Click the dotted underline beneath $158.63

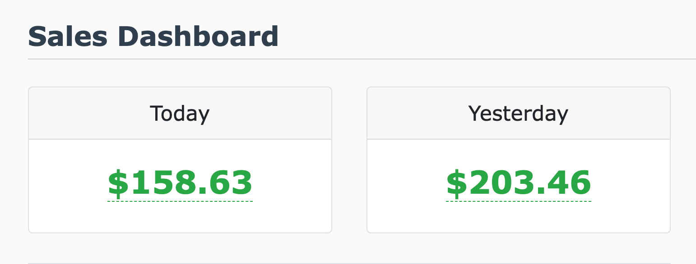click(x=180, y=201)
